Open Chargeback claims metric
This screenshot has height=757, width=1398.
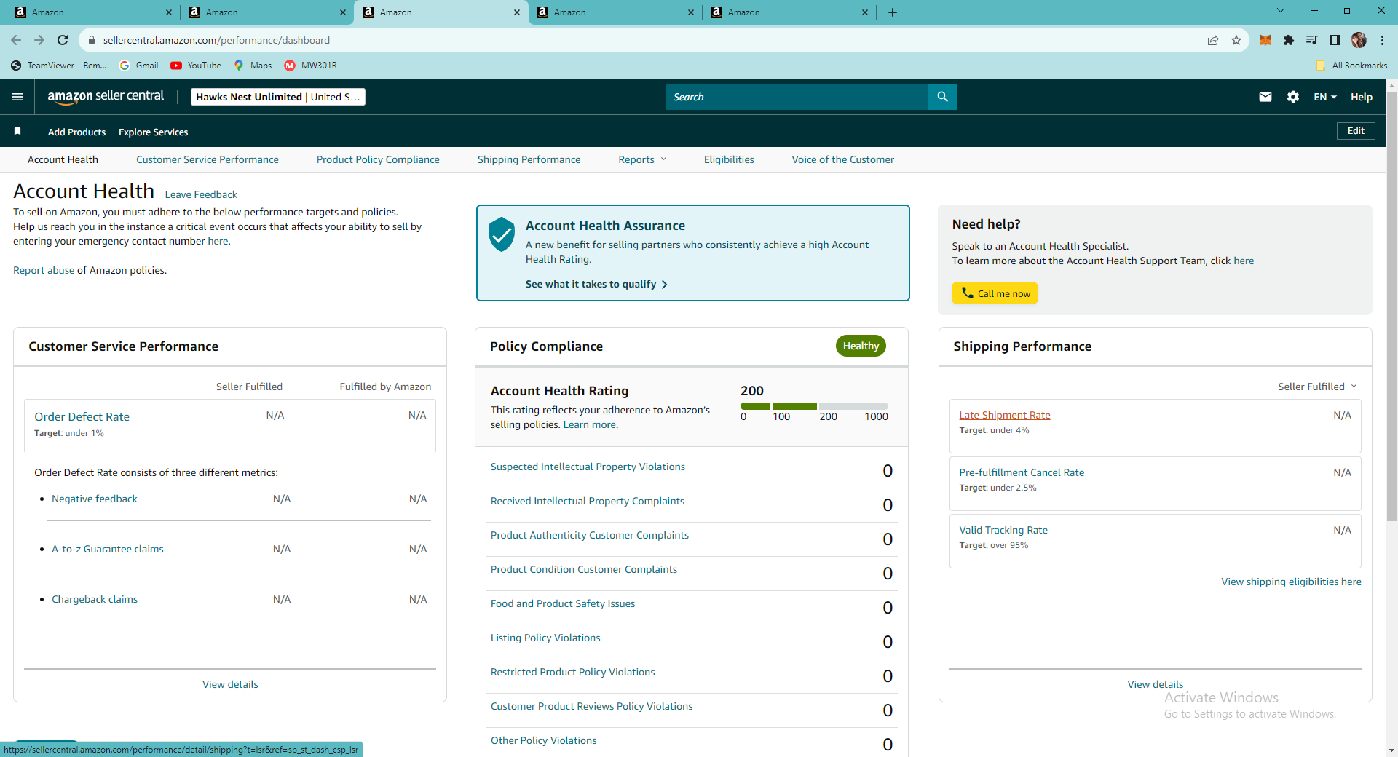95,599
